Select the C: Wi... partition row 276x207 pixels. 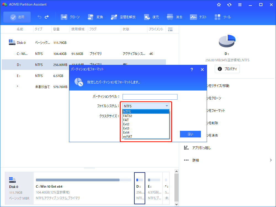[x=84, y=54]
